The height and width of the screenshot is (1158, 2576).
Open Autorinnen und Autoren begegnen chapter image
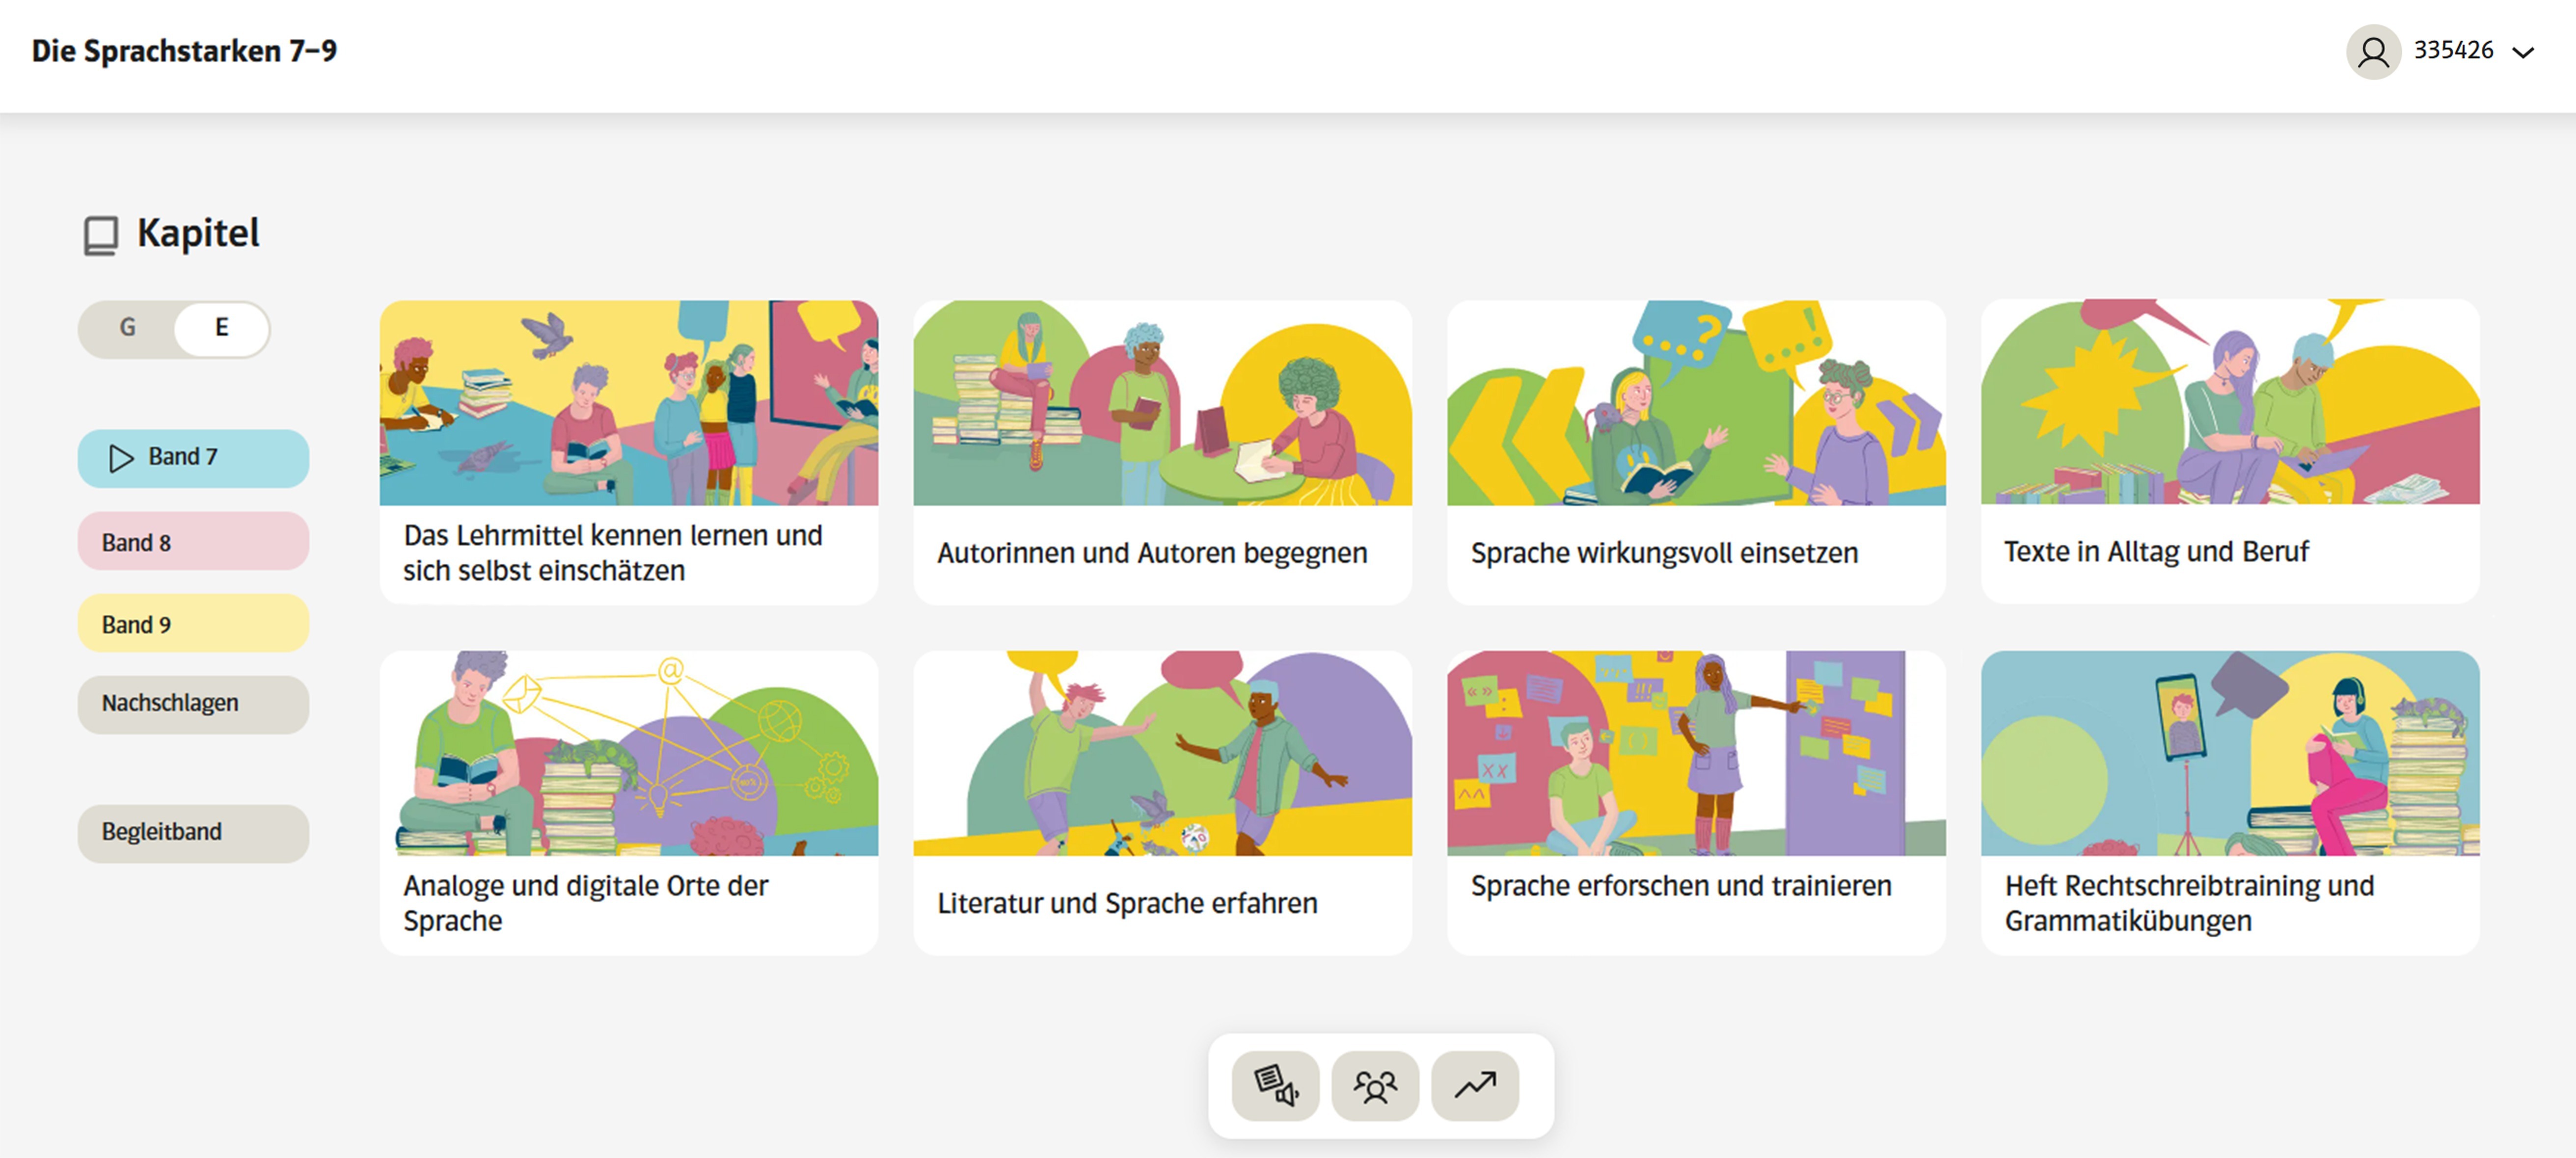(1162, 404)
